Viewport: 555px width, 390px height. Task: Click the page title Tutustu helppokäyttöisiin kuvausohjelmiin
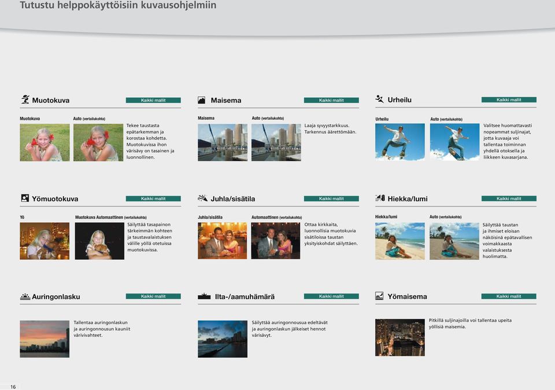click(x=118, y=5)
